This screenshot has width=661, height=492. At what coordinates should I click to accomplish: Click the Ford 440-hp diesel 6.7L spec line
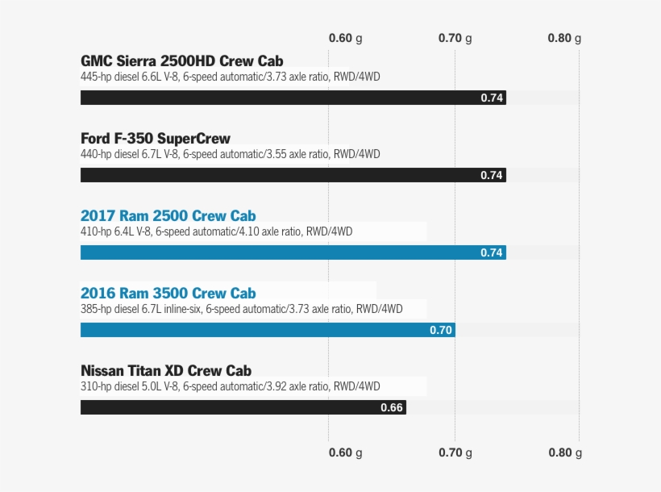pos(231,154)
